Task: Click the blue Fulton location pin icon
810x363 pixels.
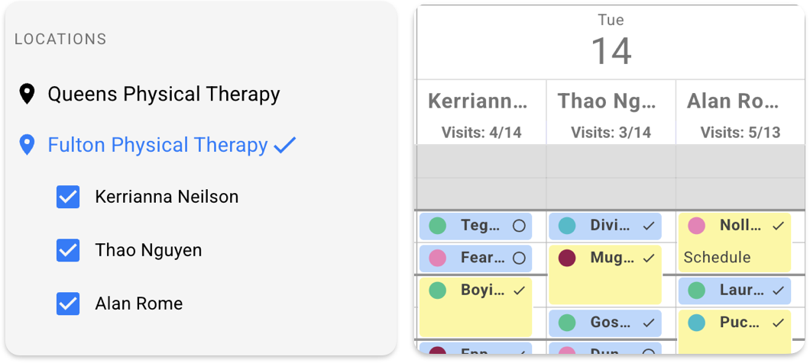Action: click(x=27, y=145)
